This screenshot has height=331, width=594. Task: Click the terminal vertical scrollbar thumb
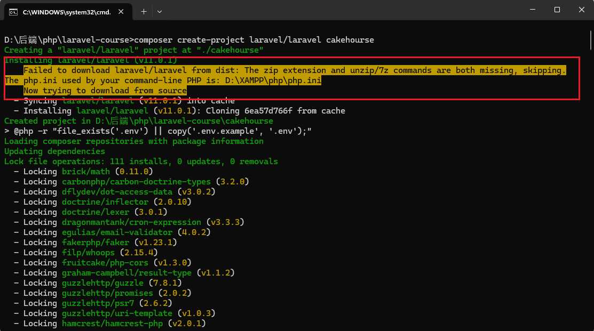point(591,40)
